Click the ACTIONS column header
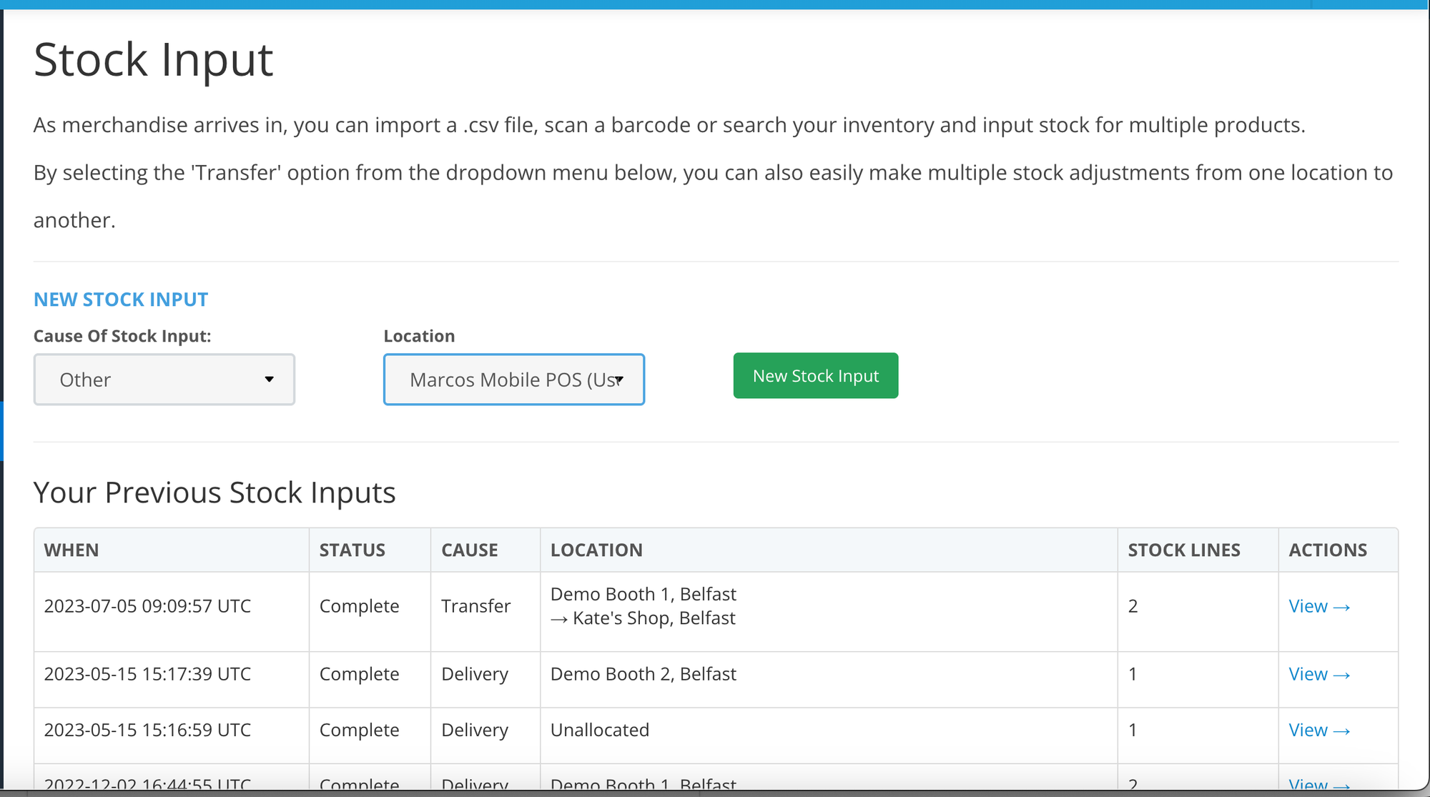The width and height of the screenshot is (1430, 797). point(1327,550)
